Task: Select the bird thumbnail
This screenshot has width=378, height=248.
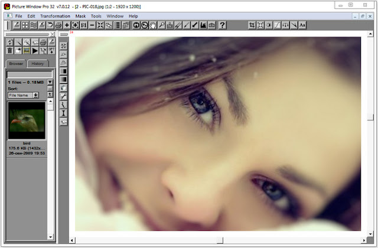Action: pyautogui.click(x=27, y=120)
